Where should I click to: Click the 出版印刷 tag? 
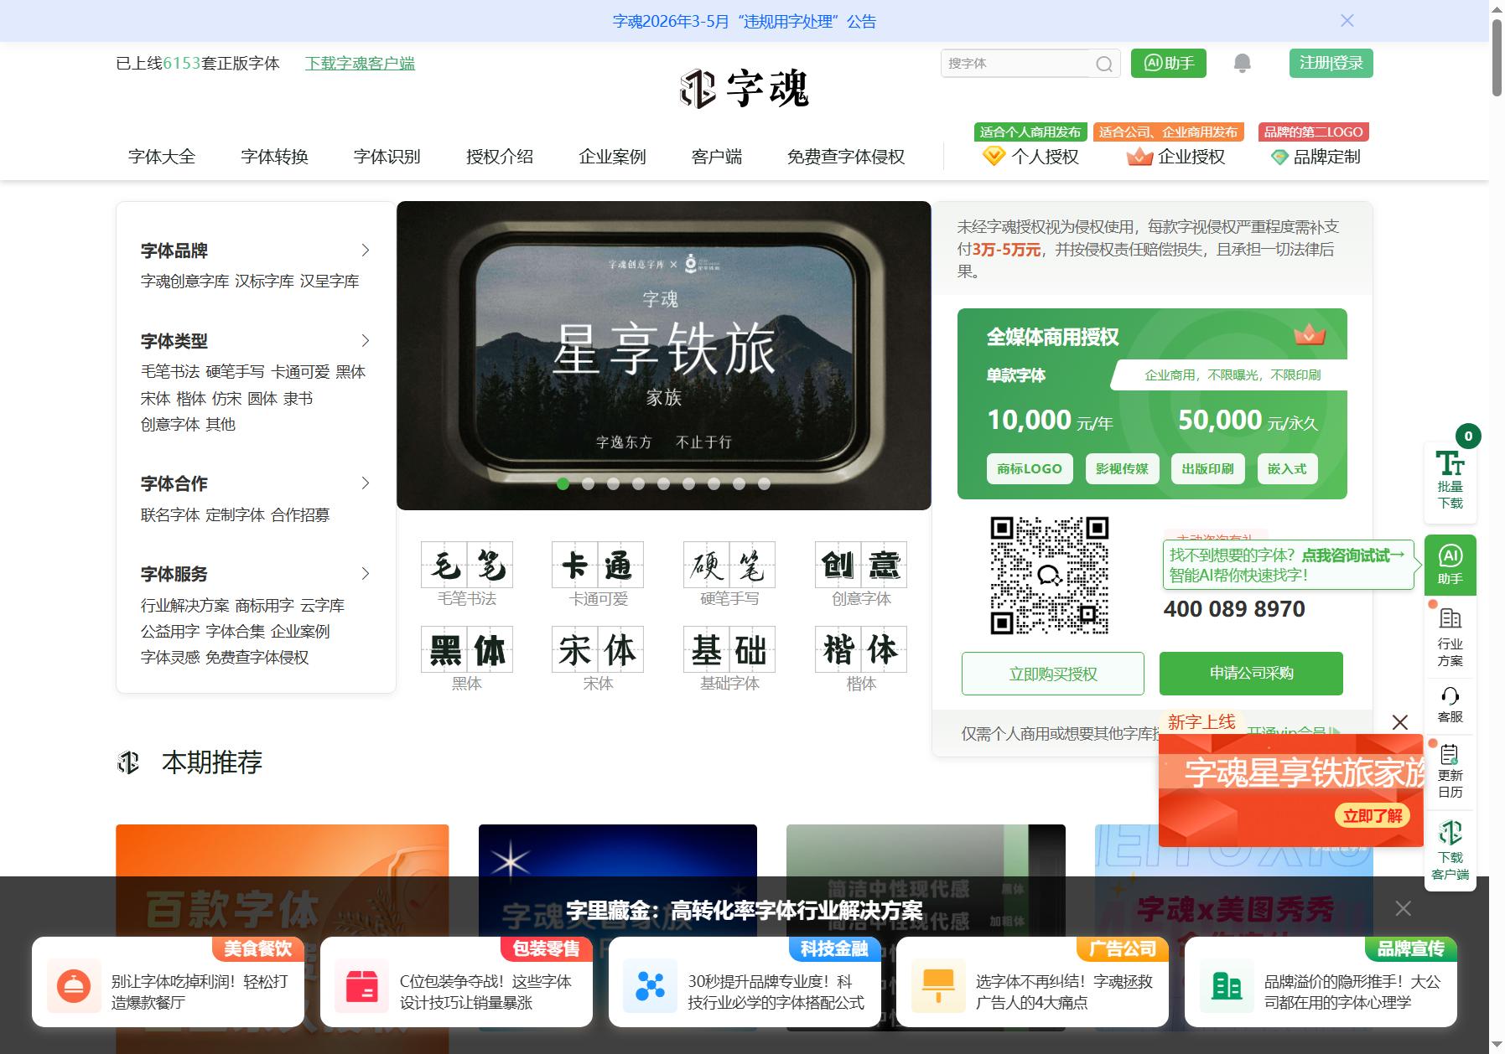click(x=1207, y=469)
